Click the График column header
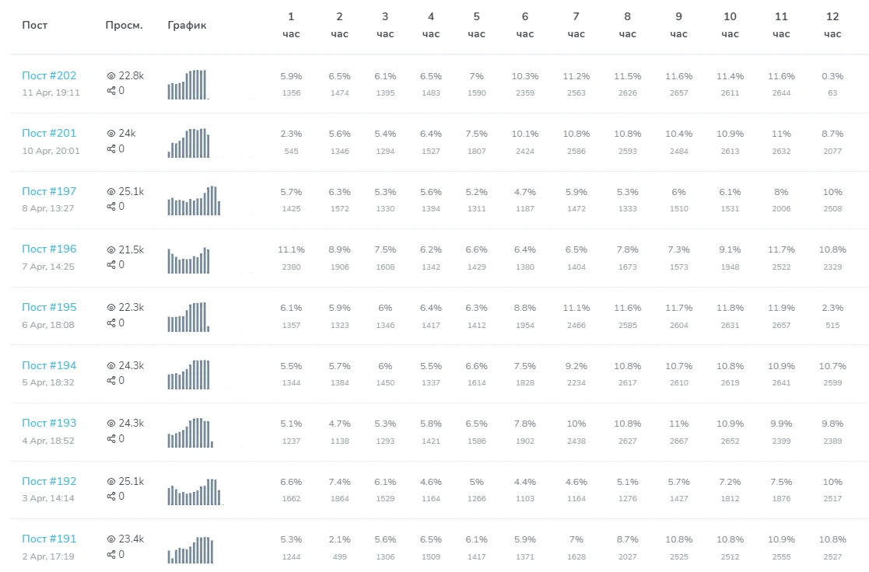This screenshot has height=572, width=869. point(187,25)
